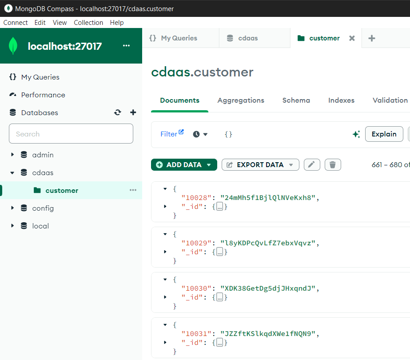Switch to the cdaas tab
This screenshot has width=410, height=360.
pyautogui.click(x=255, y=38)
